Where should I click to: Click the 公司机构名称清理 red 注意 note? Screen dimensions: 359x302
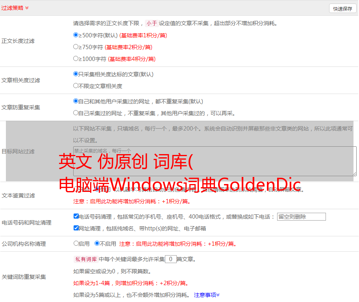coord(178,244)
